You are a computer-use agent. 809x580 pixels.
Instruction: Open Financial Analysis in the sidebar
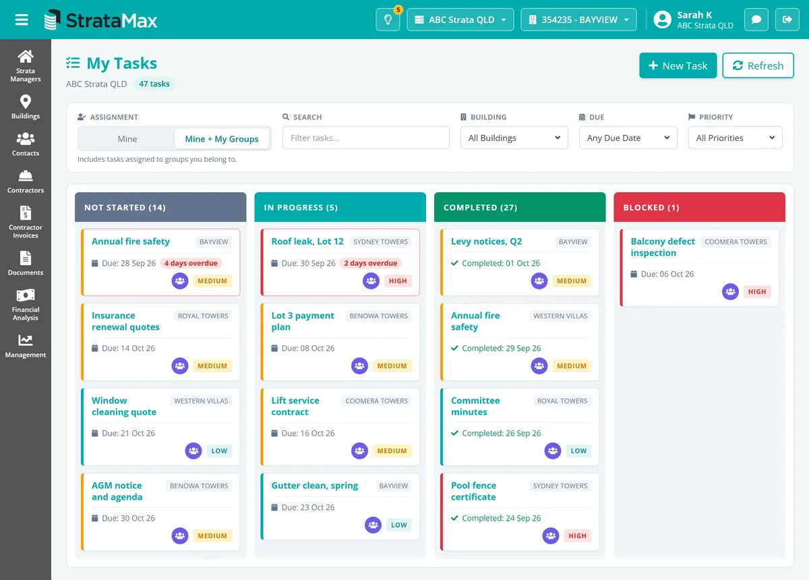coord(26,305)
